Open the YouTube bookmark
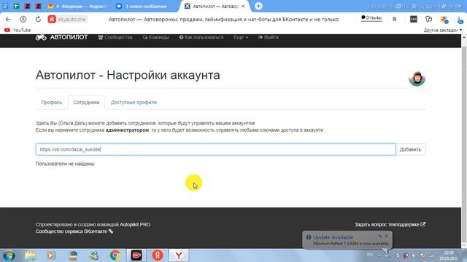This screenshot has width=467, height=262. click(x=18, y=30)
